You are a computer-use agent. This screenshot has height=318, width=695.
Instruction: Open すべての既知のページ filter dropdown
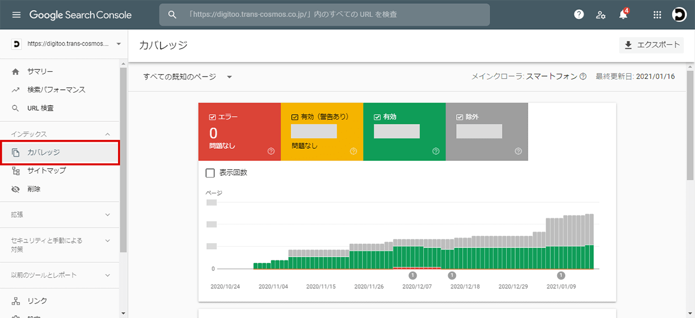point(188,77)
